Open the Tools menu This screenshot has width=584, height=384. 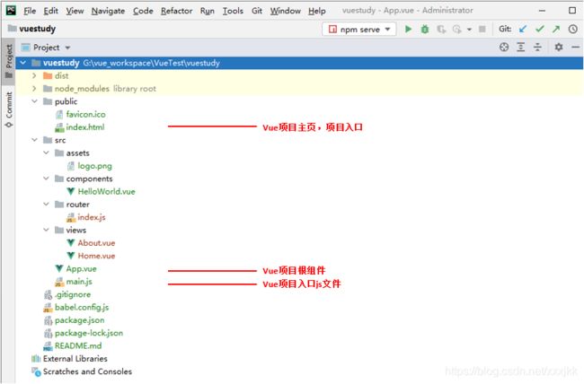(x=233, y=11)
